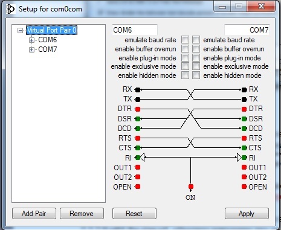Screen dimensions: 281x230
Task: Collapse the Virtual Port Pair 0 node
Action: click(x=20, y=31)
